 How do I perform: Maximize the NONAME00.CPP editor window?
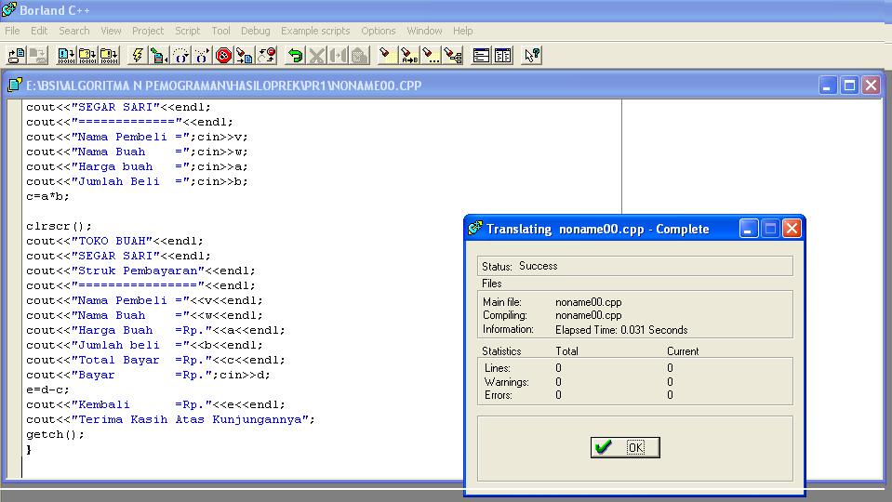(849, 86)
